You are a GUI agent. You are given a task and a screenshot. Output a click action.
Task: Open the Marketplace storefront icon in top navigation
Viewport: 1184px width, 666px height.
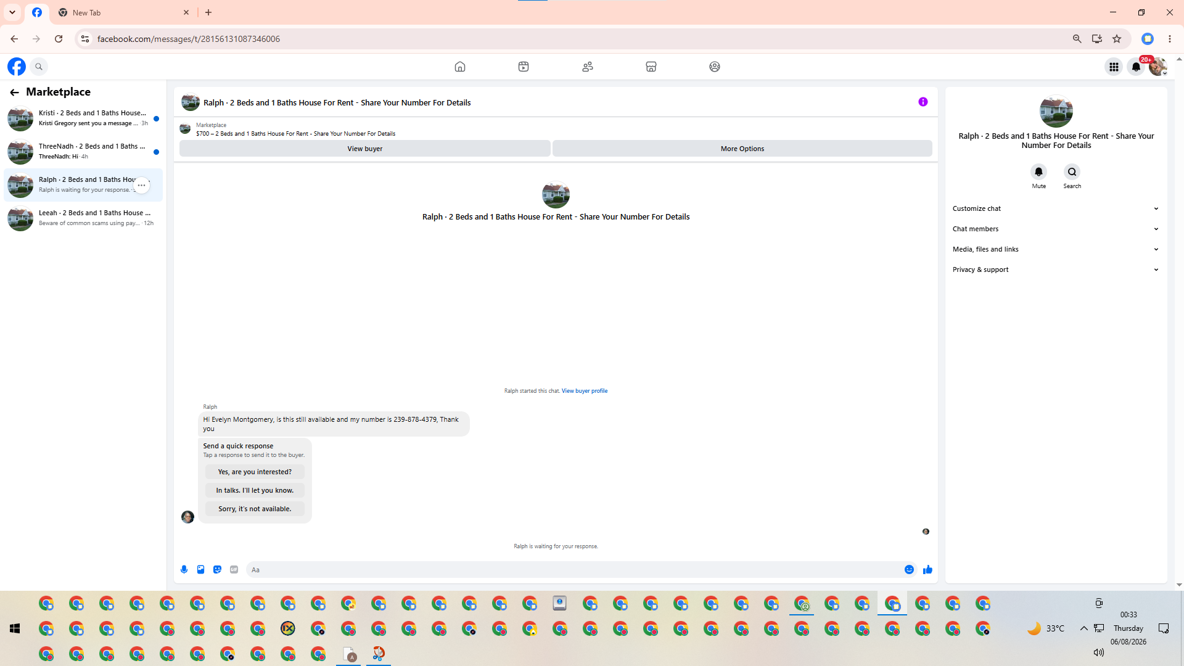(x=651, y=67)
